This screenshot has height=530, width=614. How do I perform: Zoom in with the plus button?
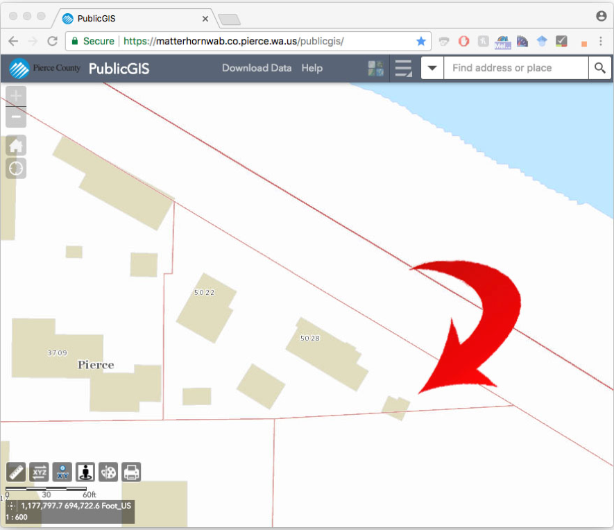[x=16, y=96]
